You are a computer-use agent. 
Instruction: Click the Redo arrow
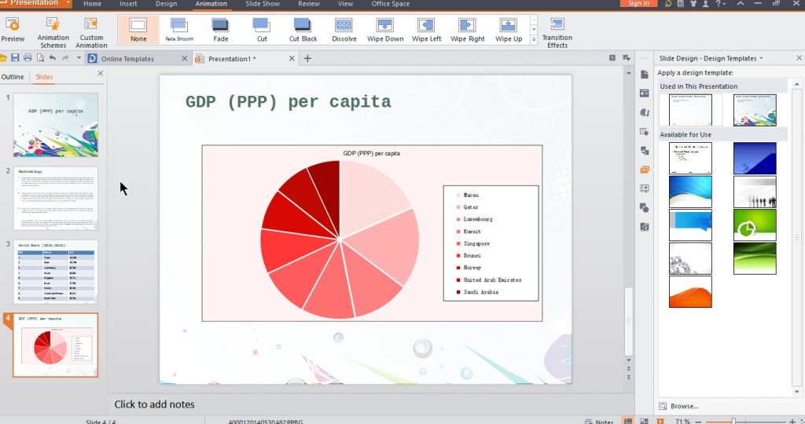click(65, 58)
